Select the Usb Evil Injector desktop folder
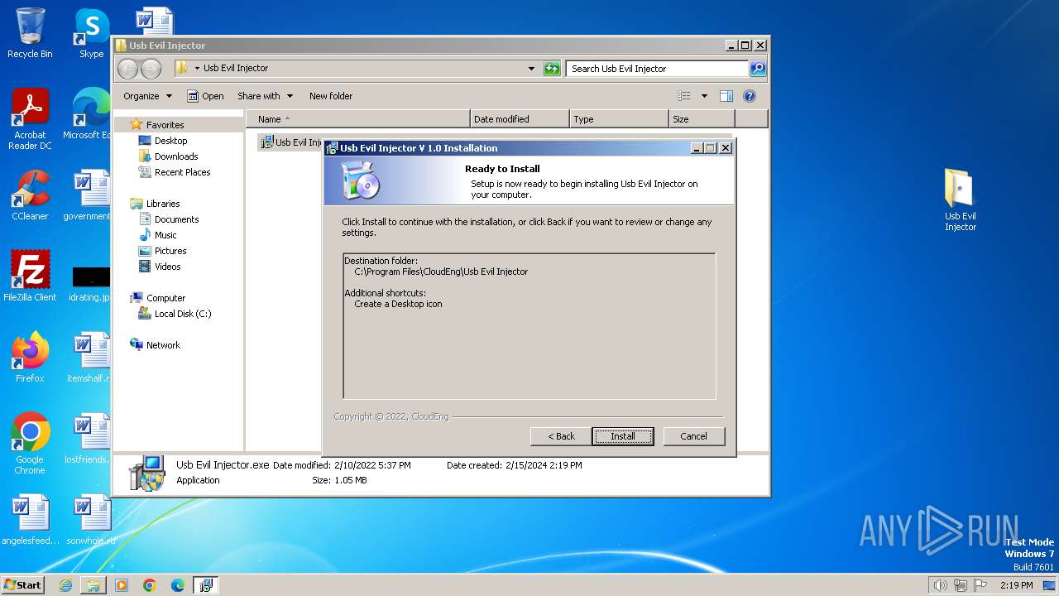This screenshot has width=1059, height=596. click(960, 199)
